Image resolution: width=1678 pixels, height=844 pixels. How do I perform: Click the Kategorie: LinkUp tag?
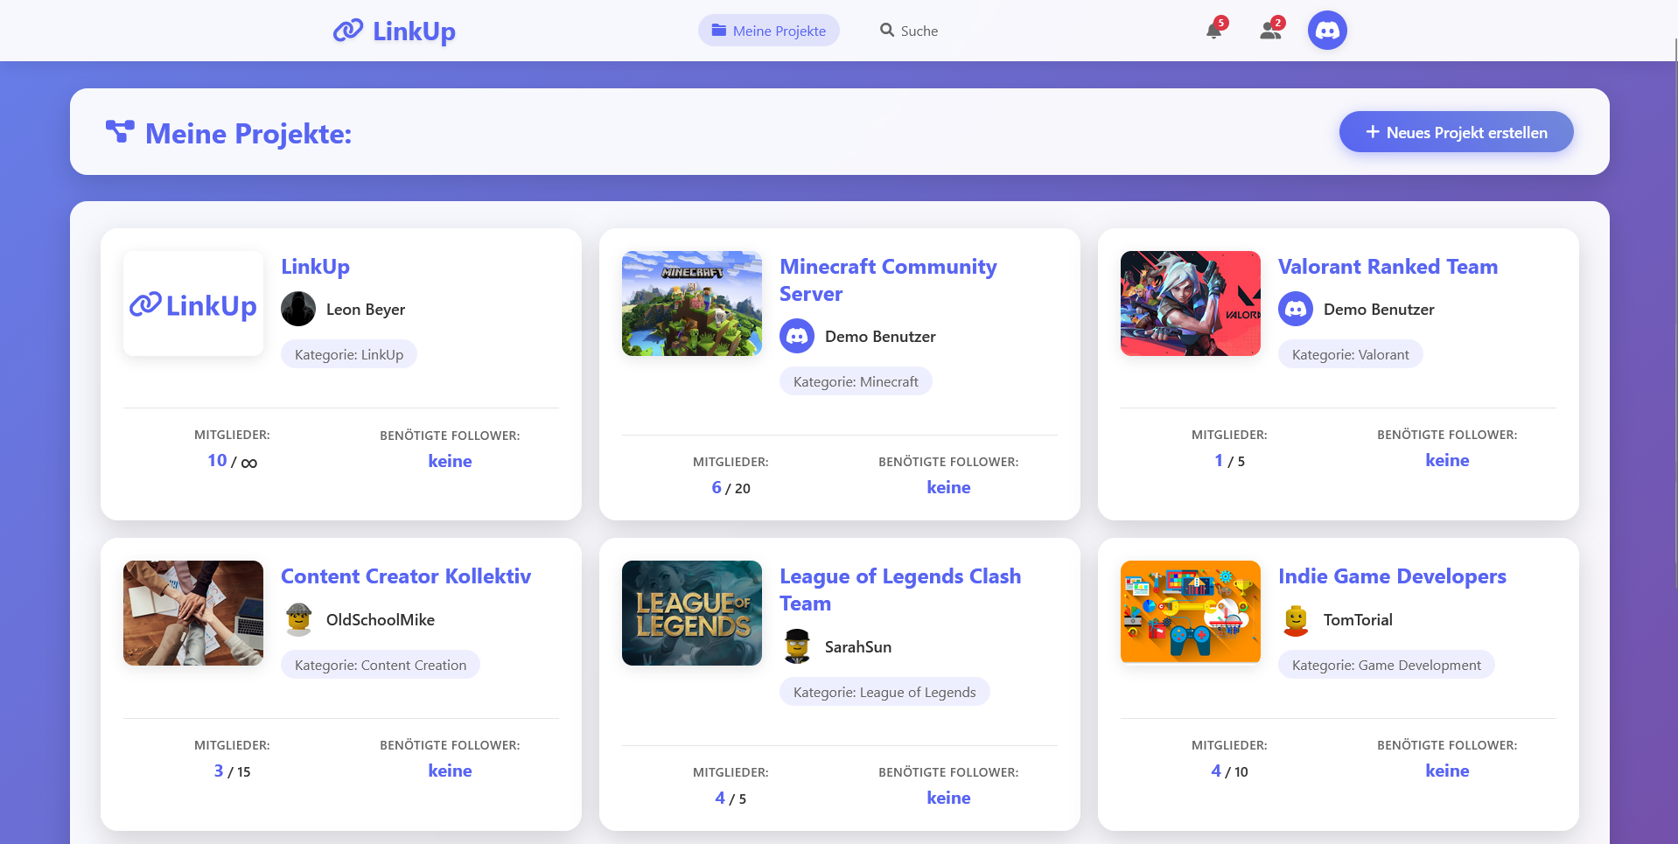(x=349, y=354)
